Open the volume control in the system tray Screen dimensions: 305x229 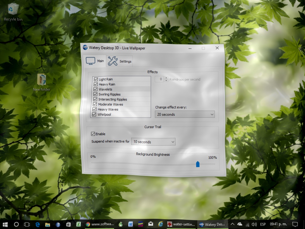pyautogui.click(x=254, y=224)
